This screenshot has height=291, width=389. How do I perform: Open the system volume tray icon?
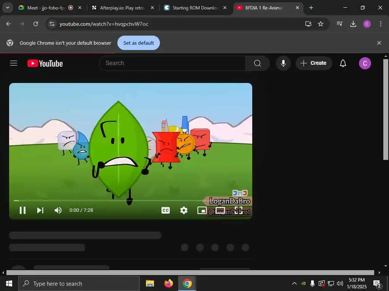[x=340, y=283]
